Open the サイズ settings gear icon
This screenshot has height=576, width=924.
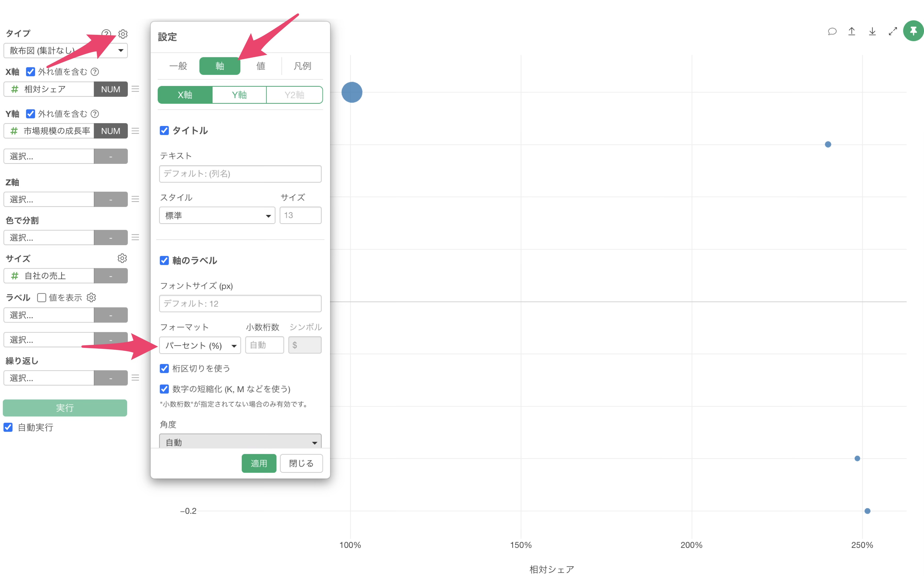tap(122, 258)
